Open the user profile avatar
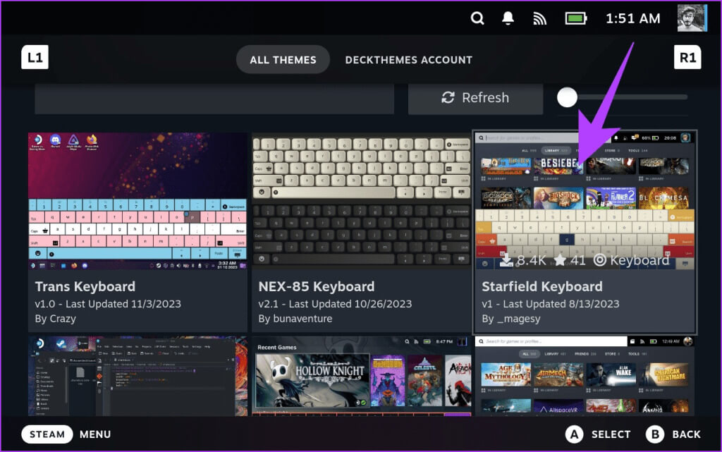Viewport: 722px width, 452px height. pos(692,18)
